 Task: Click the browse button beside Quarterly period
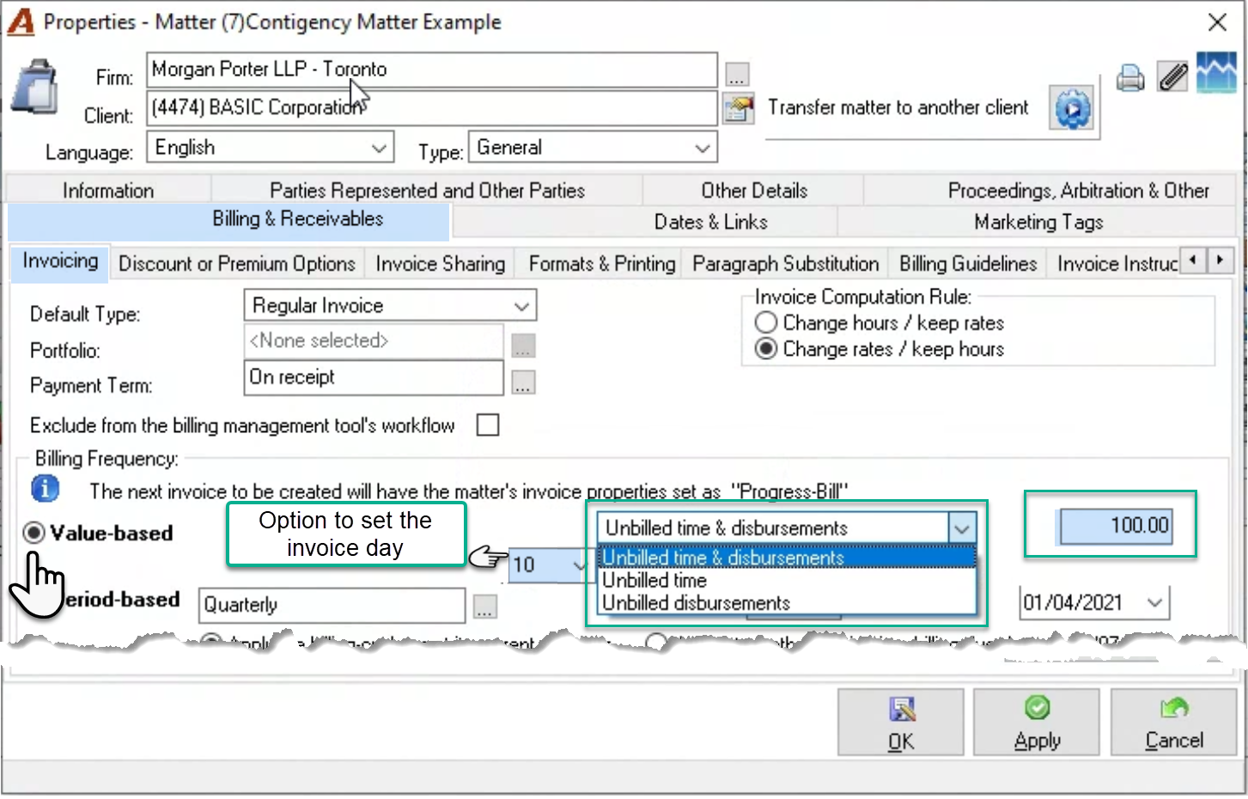tap(485, 607)
